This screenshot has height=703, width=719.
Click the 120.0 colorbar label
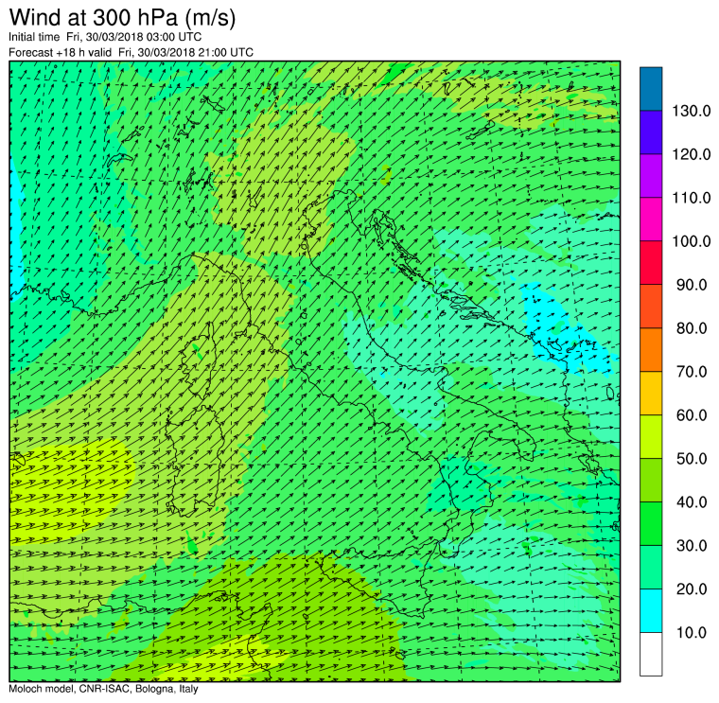691,154
